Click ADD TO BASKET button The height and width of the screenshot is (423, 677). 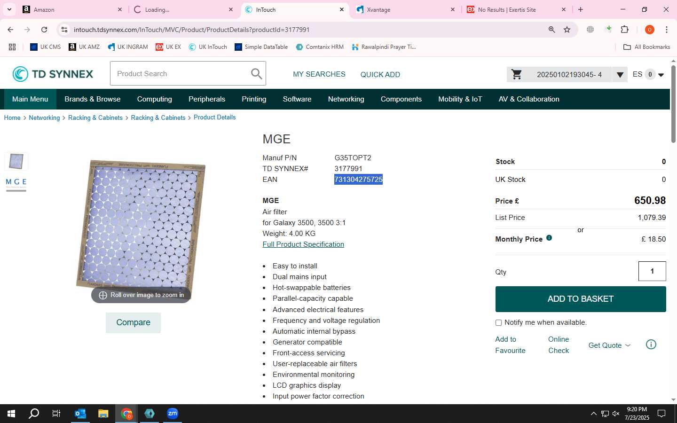click(x=581, y=299)
